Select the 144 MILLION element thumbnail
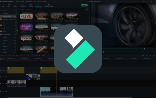The image size is (156, 98). tap(26, 38)
